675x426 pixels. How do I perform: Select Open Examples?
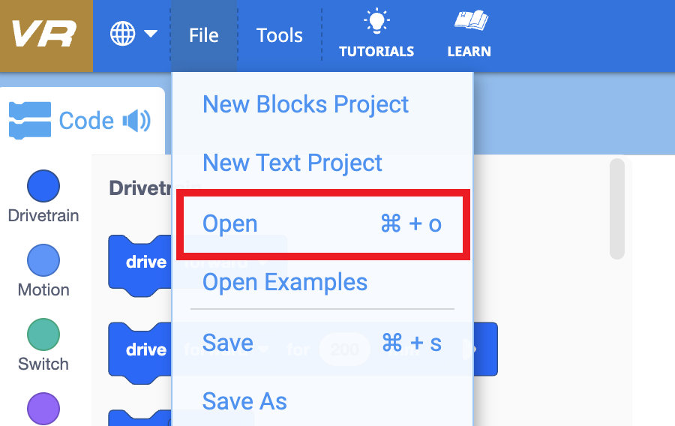pos(285,283)
